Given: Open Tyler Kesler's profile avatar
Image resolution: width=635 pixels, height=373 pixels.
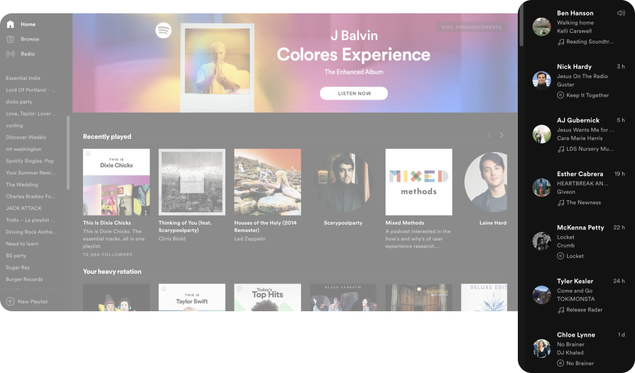Looking at the screenshot, I should click(x=542, y=295).
